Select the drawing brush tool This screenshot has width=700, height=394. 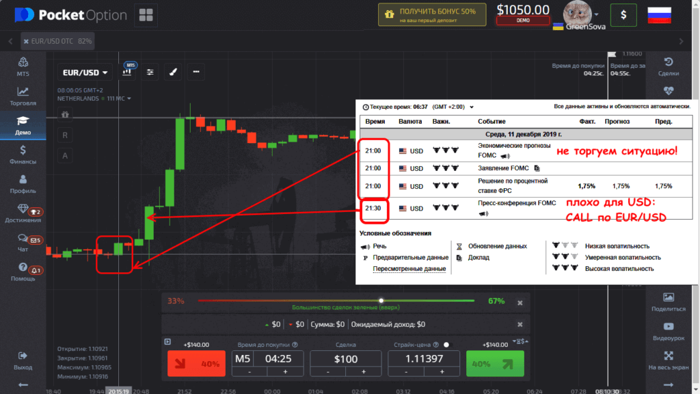(x=174, y=72)
